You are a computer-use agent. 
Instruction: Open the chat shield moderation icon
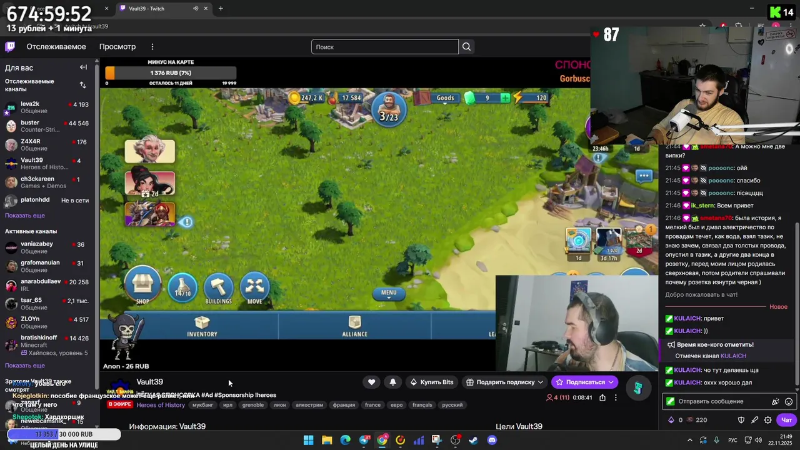741,420
